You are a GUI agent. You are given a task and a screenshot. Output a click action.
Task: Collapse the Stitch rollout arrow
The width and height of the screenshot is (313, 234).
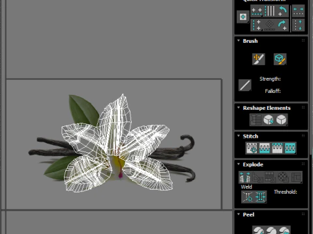coord(239,136)
